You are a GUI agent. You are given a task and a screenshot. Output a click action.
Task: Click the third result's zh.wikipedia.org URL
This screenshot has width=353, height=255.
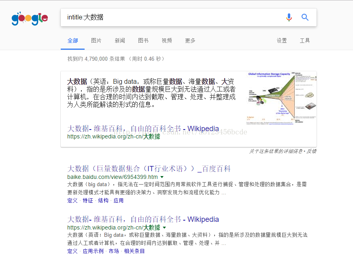(x=114, y=227)
